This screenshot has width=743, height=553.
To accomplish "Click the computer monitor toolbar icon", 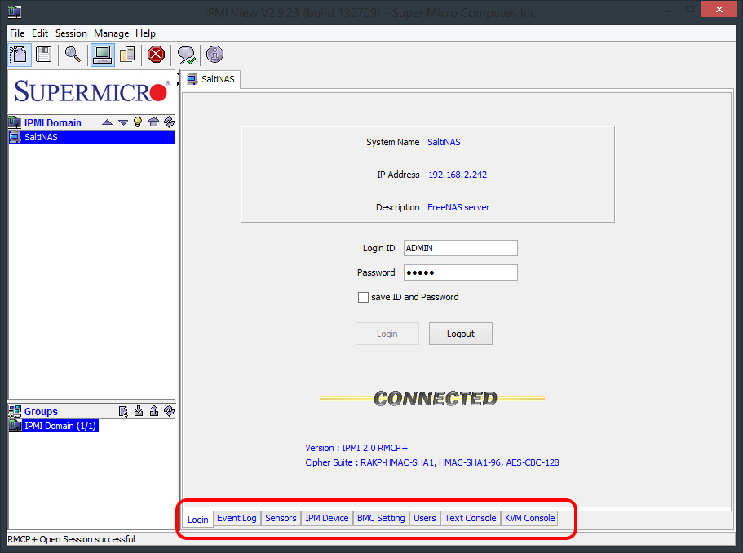I will tap(102, 55).
